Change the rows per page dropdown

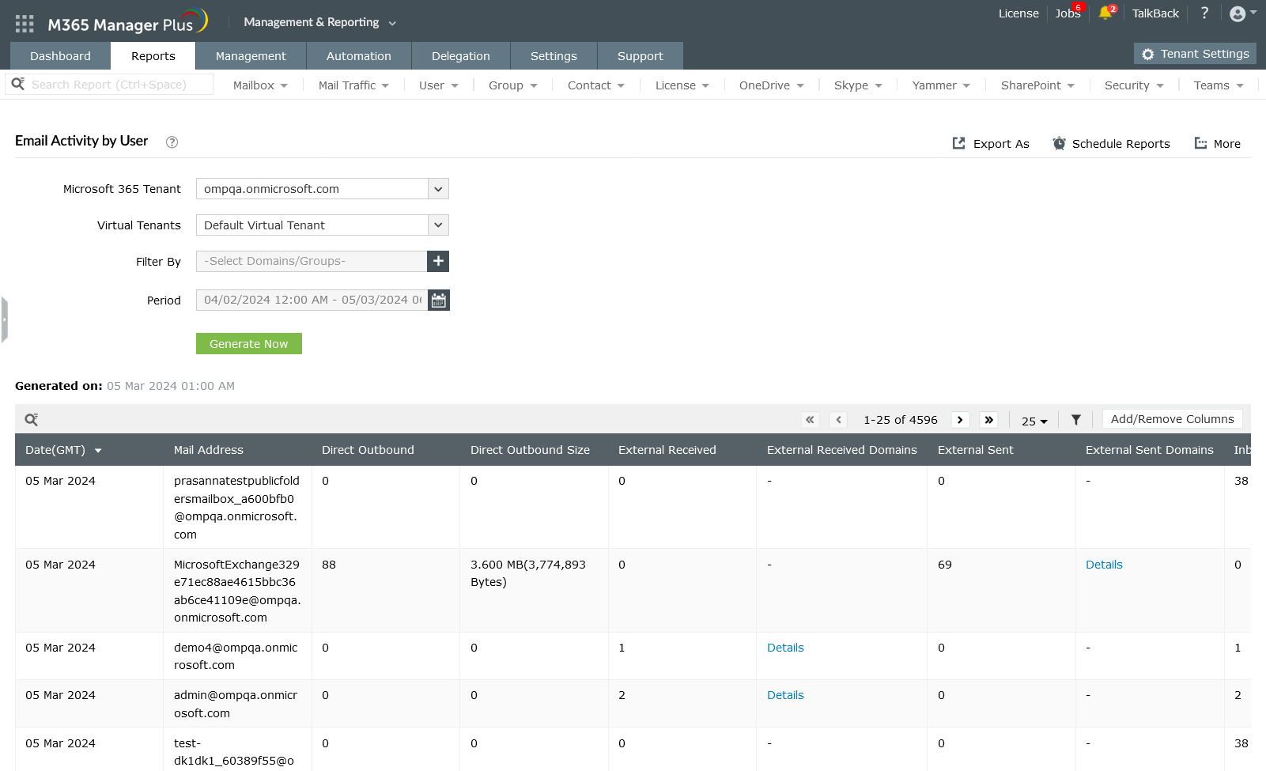pos(1034,421)
